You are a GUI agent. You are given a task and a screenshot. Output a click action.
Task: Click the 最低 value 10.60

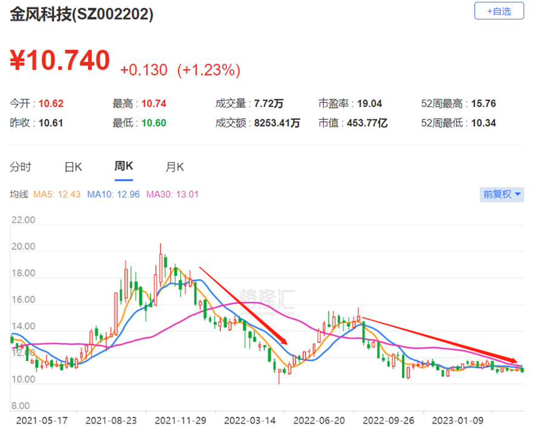154,123
